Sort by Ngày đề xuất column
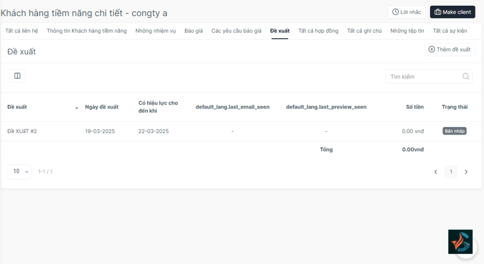Image resolution: width=484 pixels, height=264 pixels. point(102,107)
